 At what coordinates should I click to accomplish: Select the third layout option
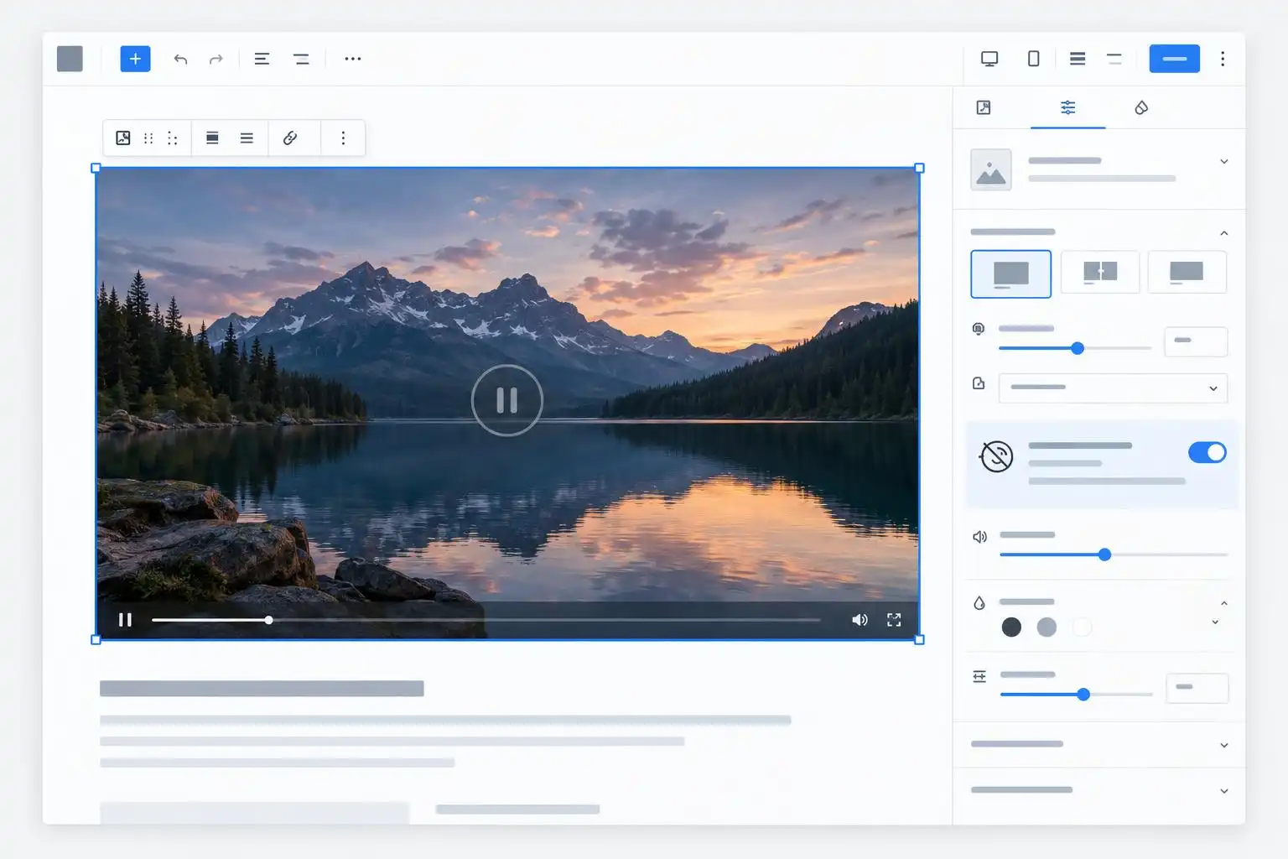(x=1187, y=272)
